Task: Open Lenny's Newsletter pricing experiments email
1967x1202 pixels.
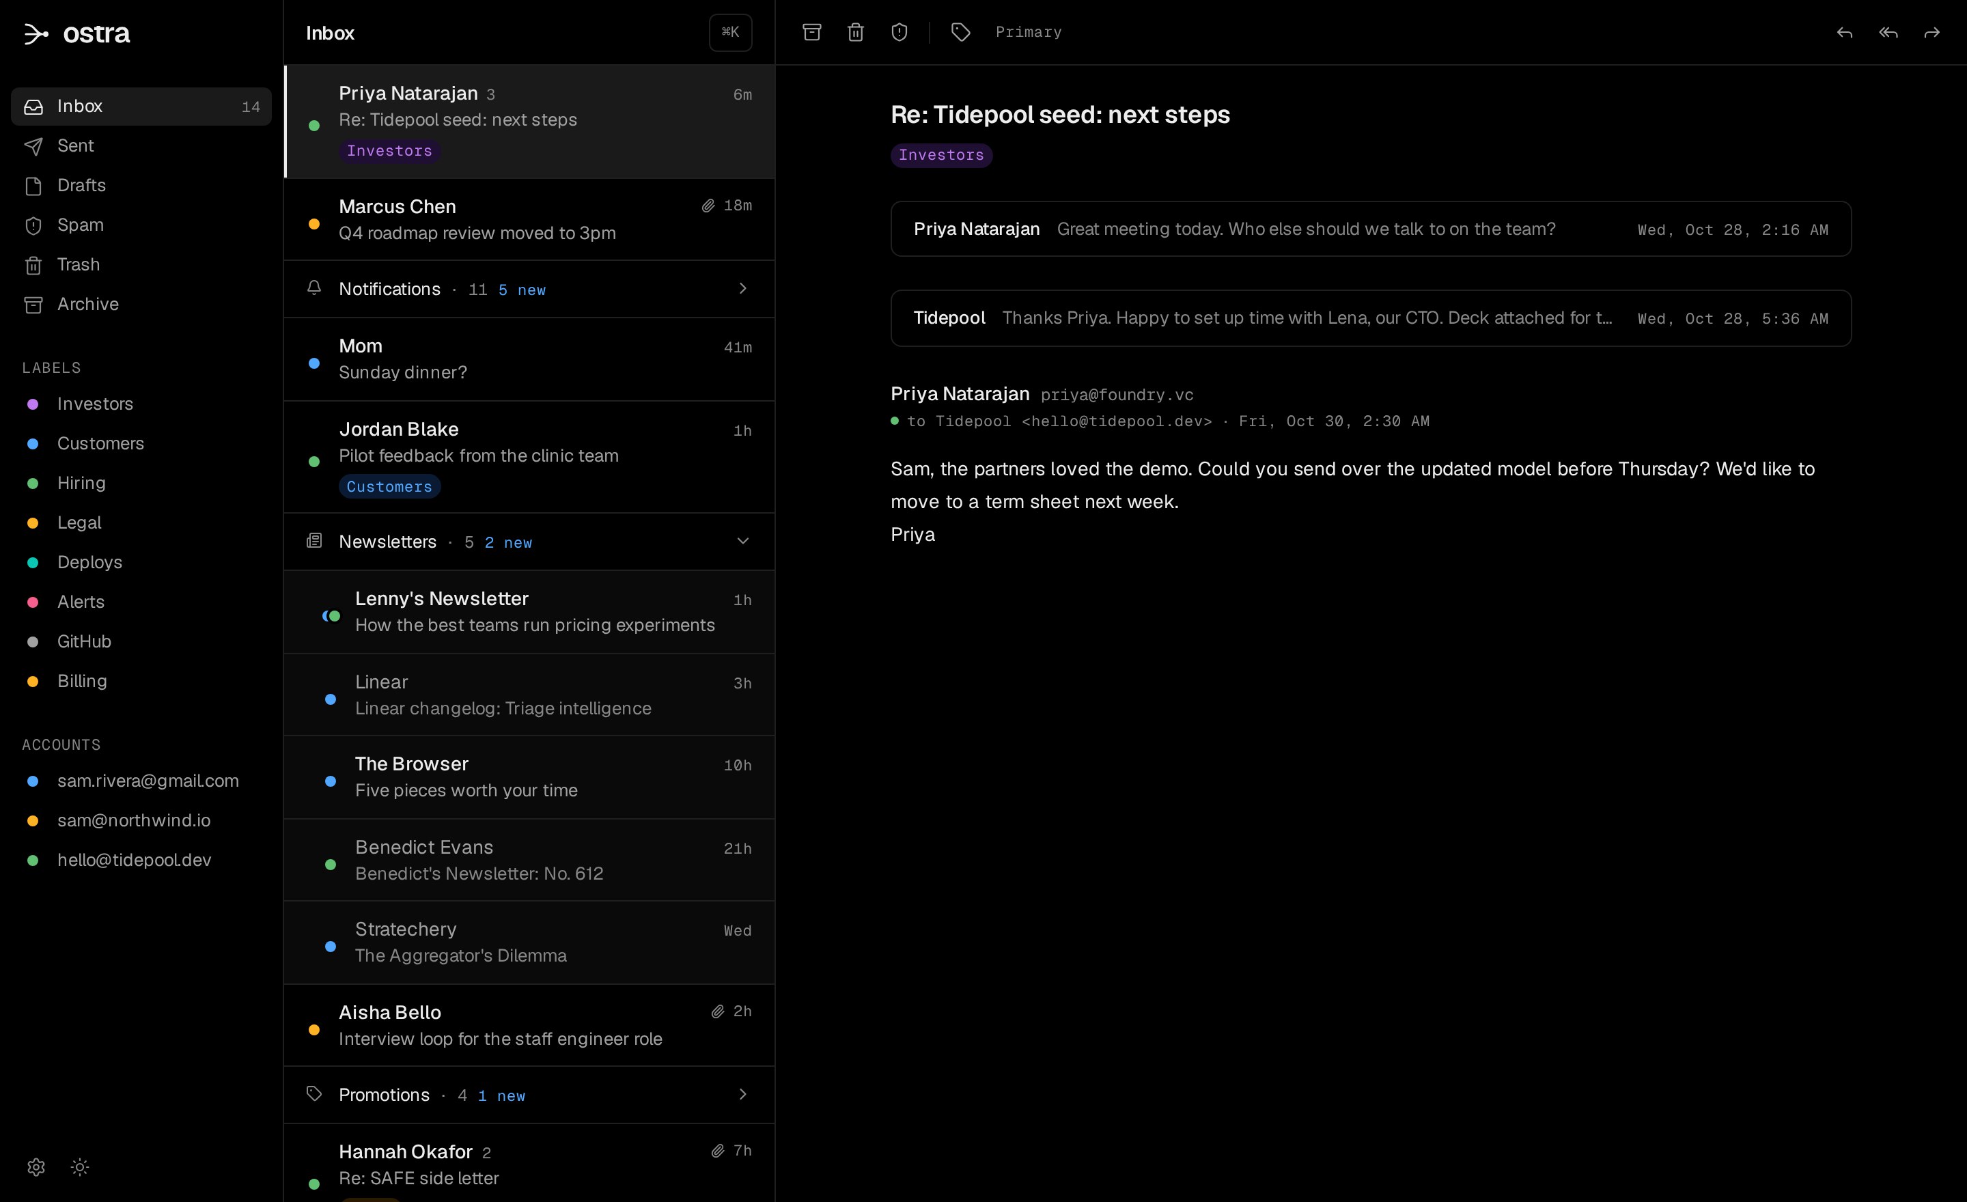Action: 529,612
